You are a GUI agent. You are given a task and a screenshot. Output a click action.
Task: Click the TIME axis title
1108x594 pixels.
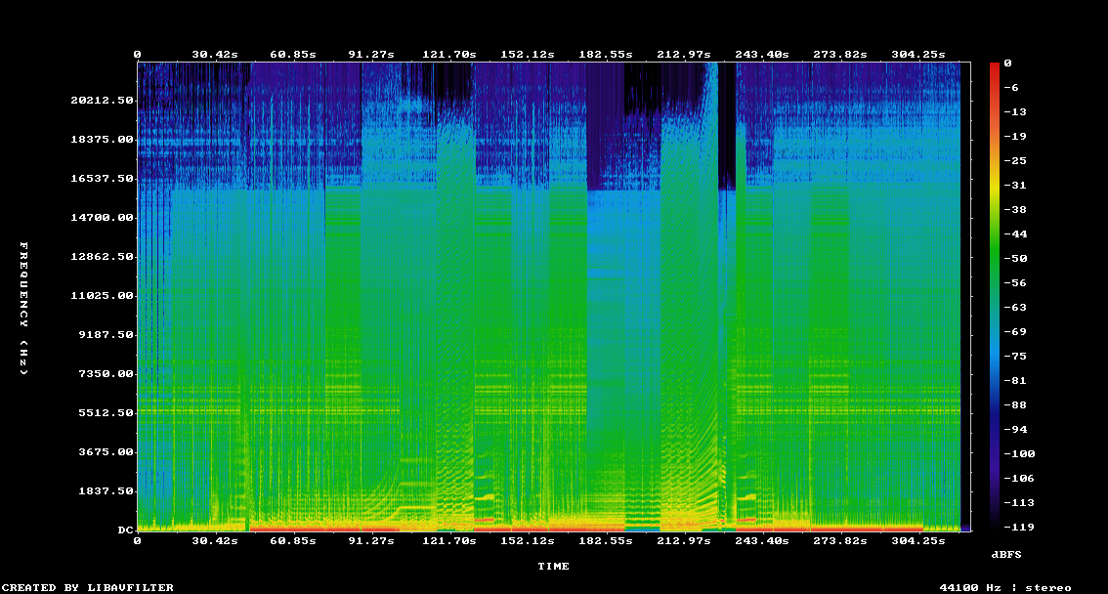click(x=553, y=566)
